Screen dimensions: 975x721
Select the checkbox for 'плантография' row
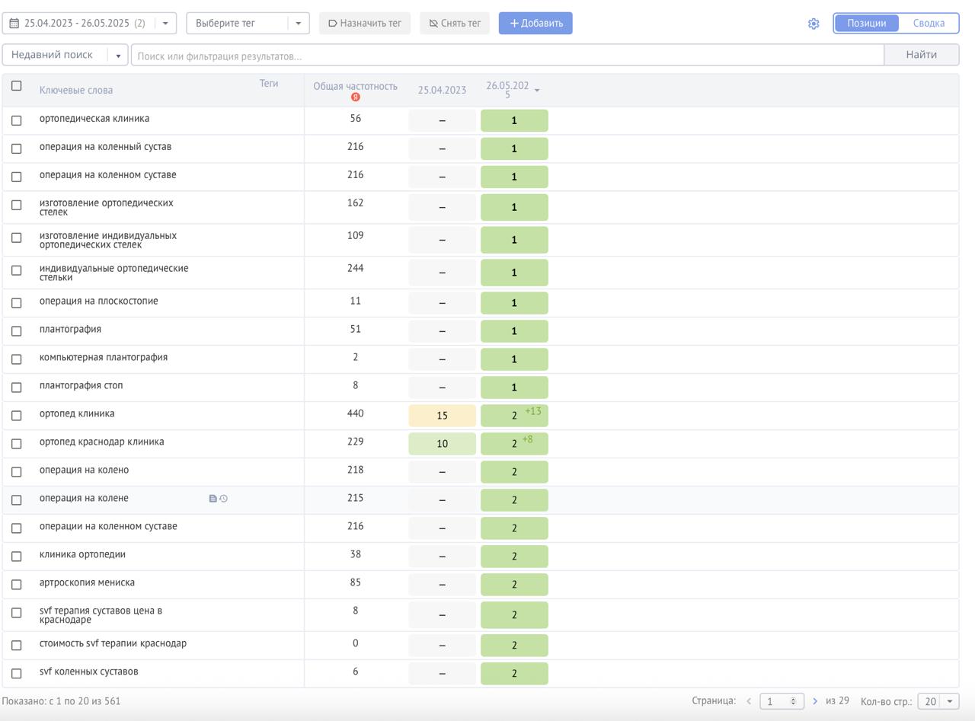click(16, 331)
